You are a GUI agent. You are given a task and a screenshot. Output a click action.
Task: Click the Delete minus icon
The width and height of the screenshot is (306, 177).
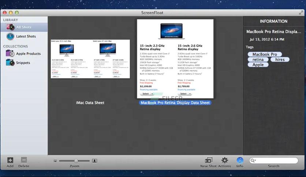tap(24, 160)
